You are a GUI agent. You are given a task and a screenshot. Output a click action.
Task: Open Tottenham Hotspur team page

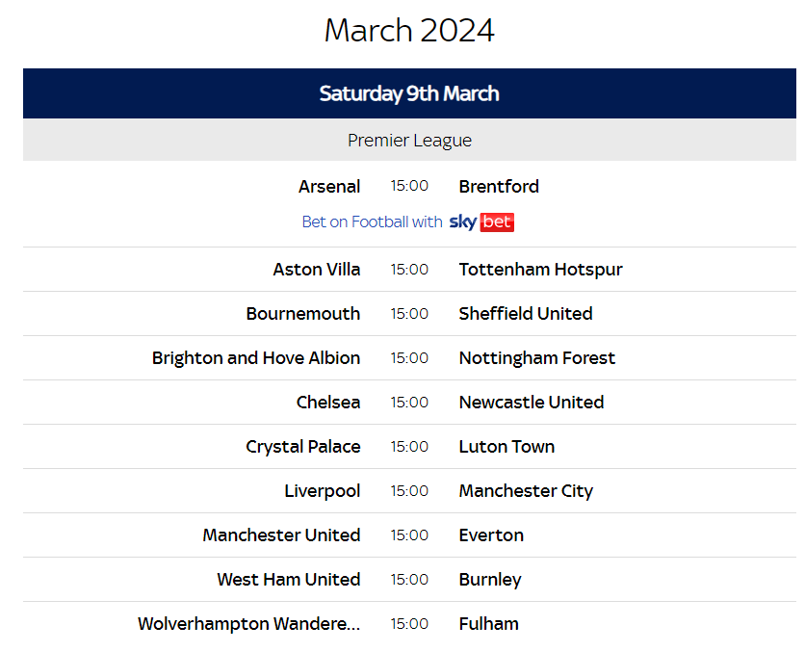tap(540, 270)
